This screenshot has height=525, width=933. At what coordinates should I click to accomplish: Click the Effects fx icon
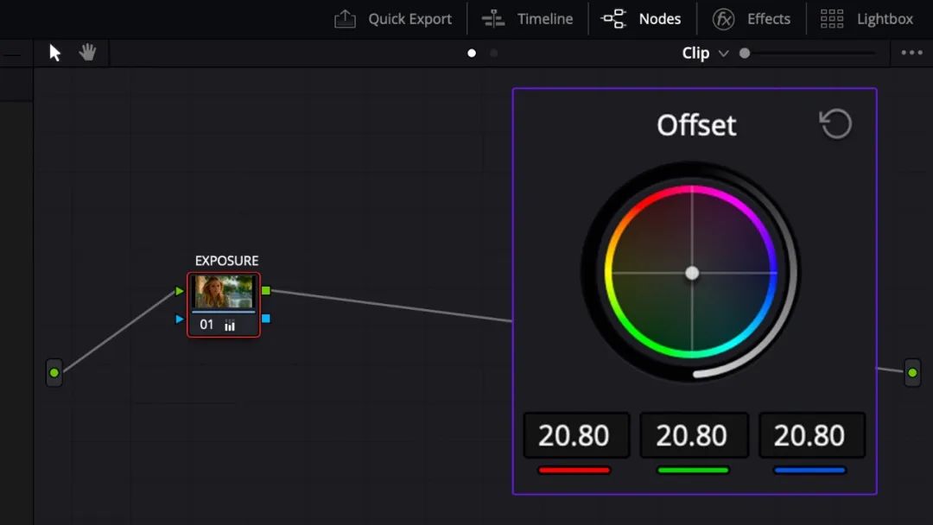(723, 19)
